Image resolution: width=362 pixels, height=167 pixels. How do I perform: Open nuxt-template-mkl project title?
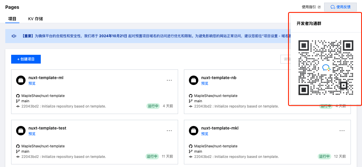[x=220, y=128]
